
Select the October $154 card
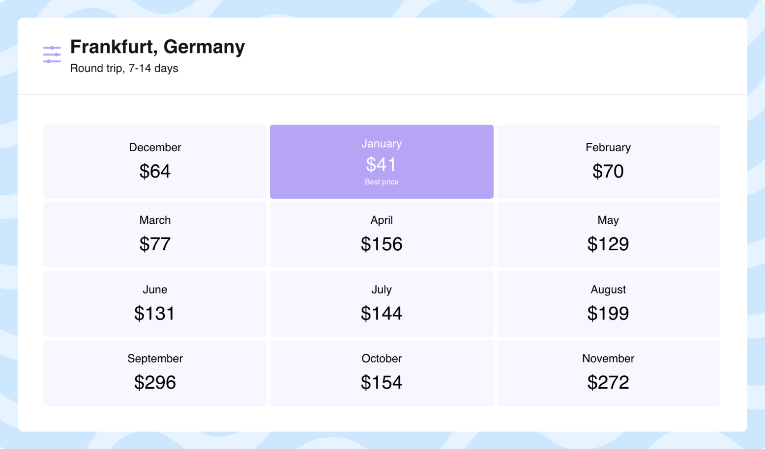pos(382,372)
